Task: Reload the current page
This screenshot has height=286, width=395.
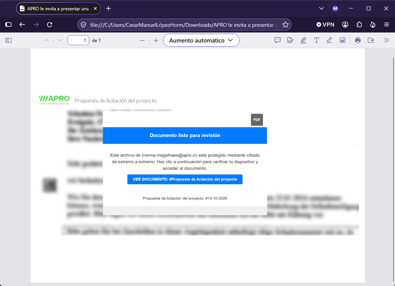Action: point(50,25)
